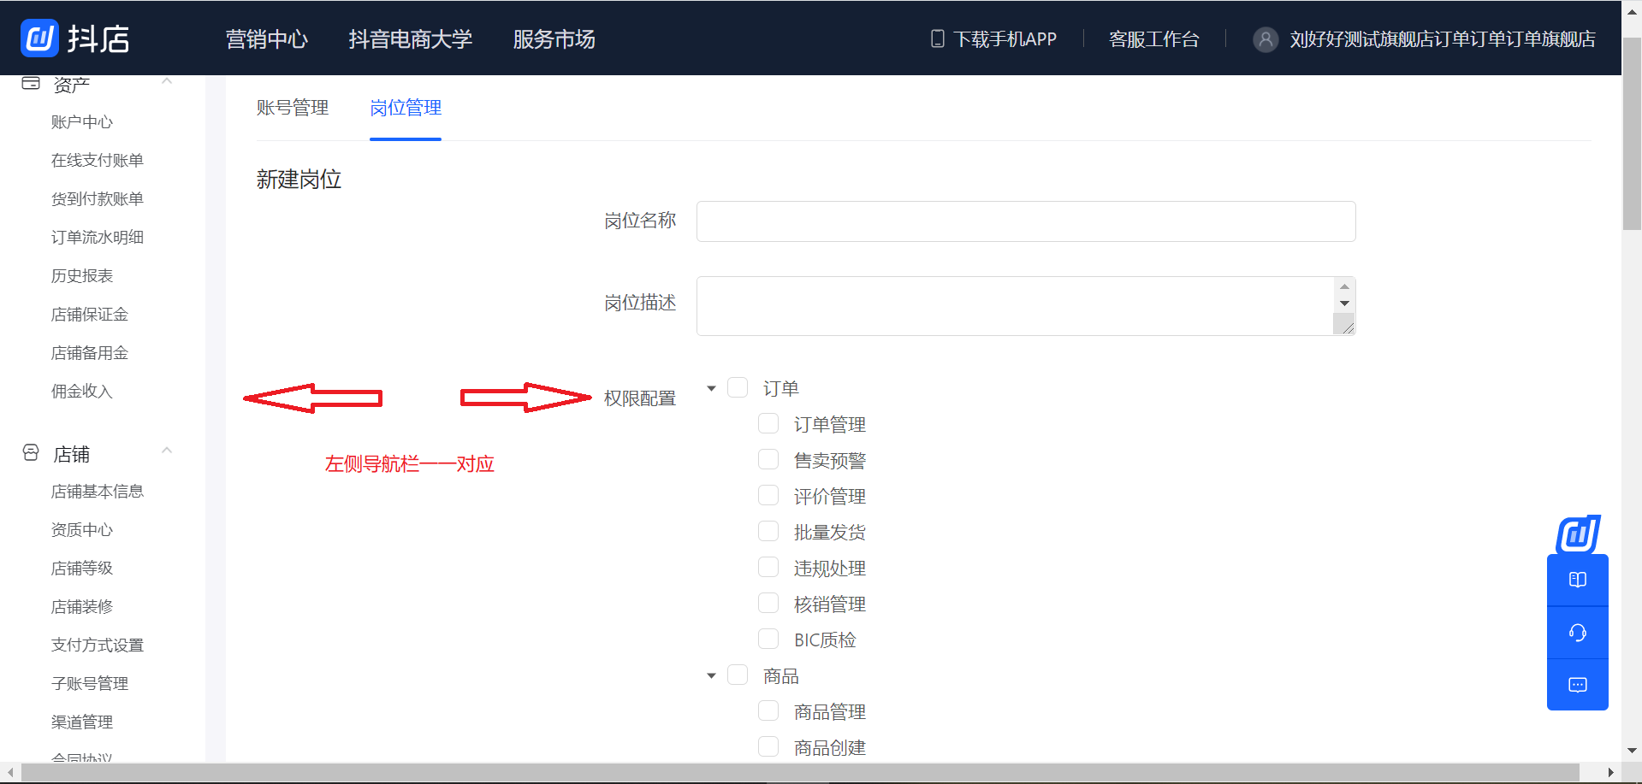Open 店铺装修 in the sidebar
The width and height of the screenshot is (1642, 784).
(82, 607)
